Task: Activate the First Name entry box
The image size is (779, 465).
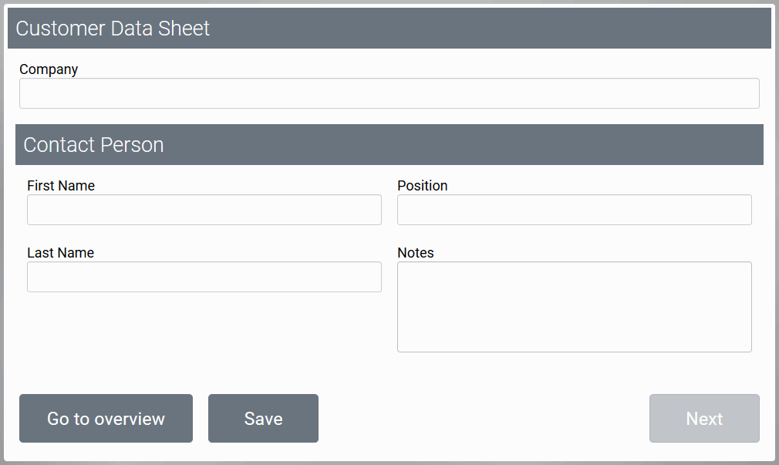Action: [x=204, y=210]
